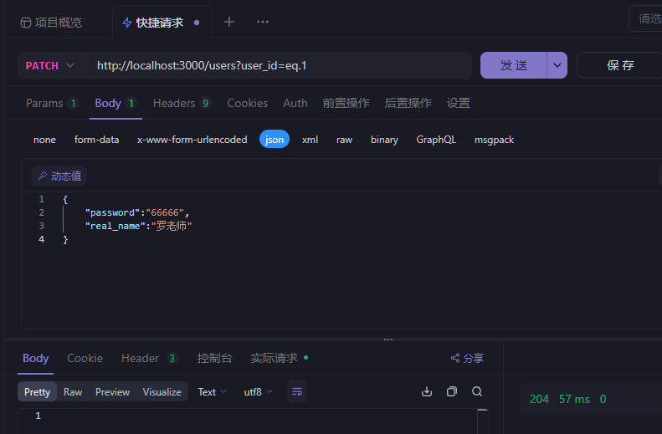Image resolution: width=662 pixels, height=434 pixels.
Task: Expand the PATCH method dropdown
Action: (x=50, y=65)
